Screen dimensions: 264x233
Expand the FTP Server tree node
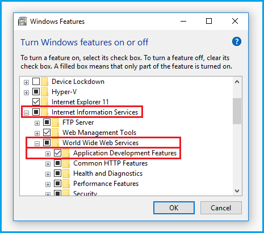click(x=37, y=123)
